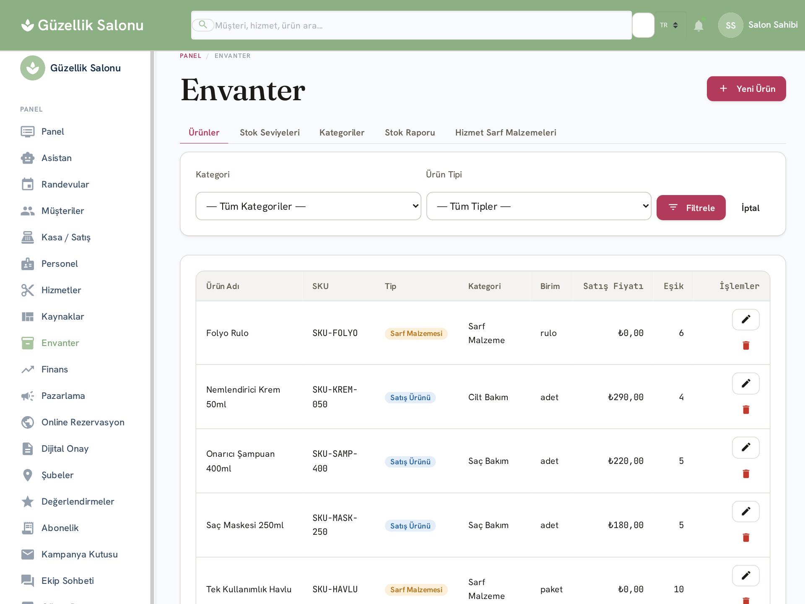
Task: Click pencil icon for Onarıcı Şampuan 400ml
Action: [x=745, y=448]
